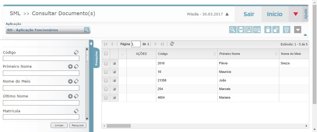Send by email using the envelope icon
Viewport: 317px width, 132px height.
pyautogui.click(x=257, y=30)
